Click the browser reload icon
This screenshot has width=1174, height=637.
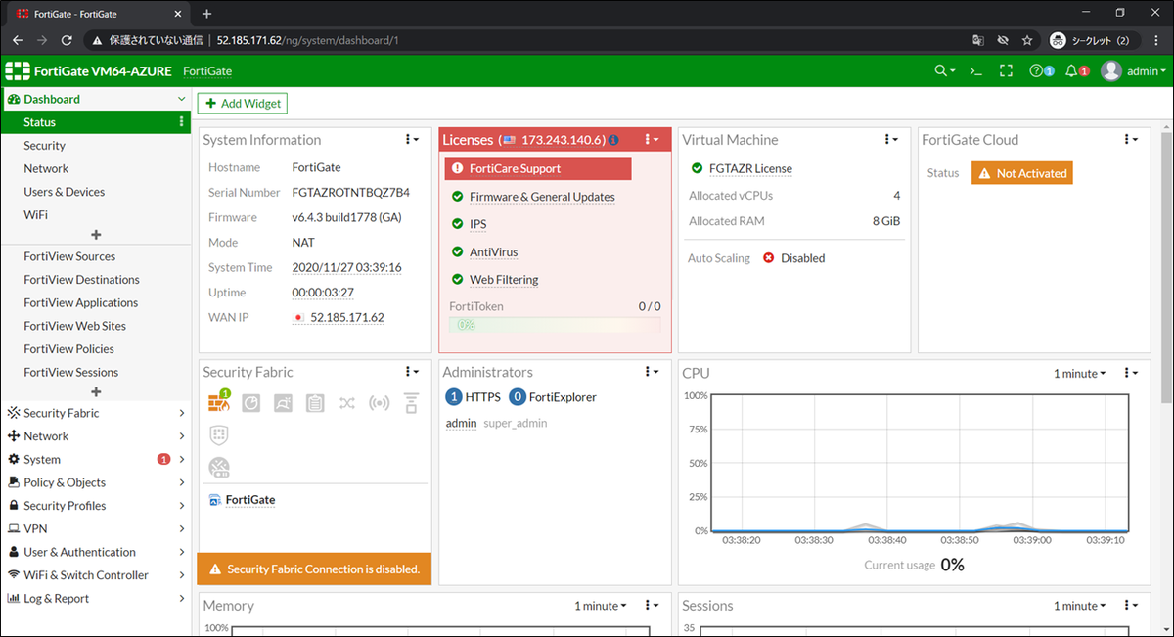coord(67,41)
